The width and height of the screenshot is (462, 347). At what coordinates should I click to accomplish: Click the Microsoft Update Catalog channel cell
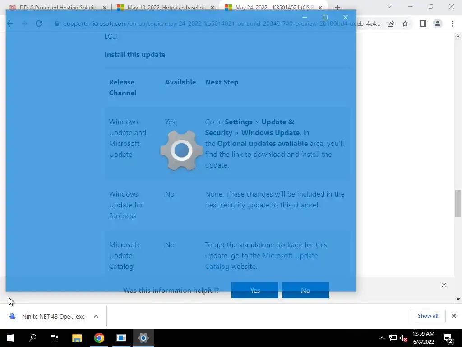(x=124, y=256)
